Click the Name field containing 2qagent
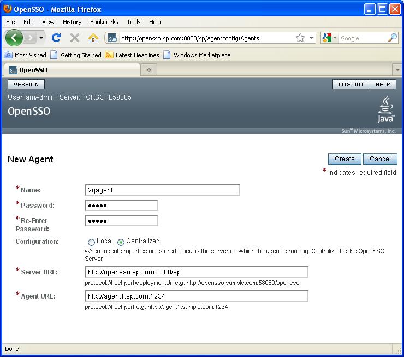This screenshot has width=404, height=357. pyautogui.click(x=163, y=190)
